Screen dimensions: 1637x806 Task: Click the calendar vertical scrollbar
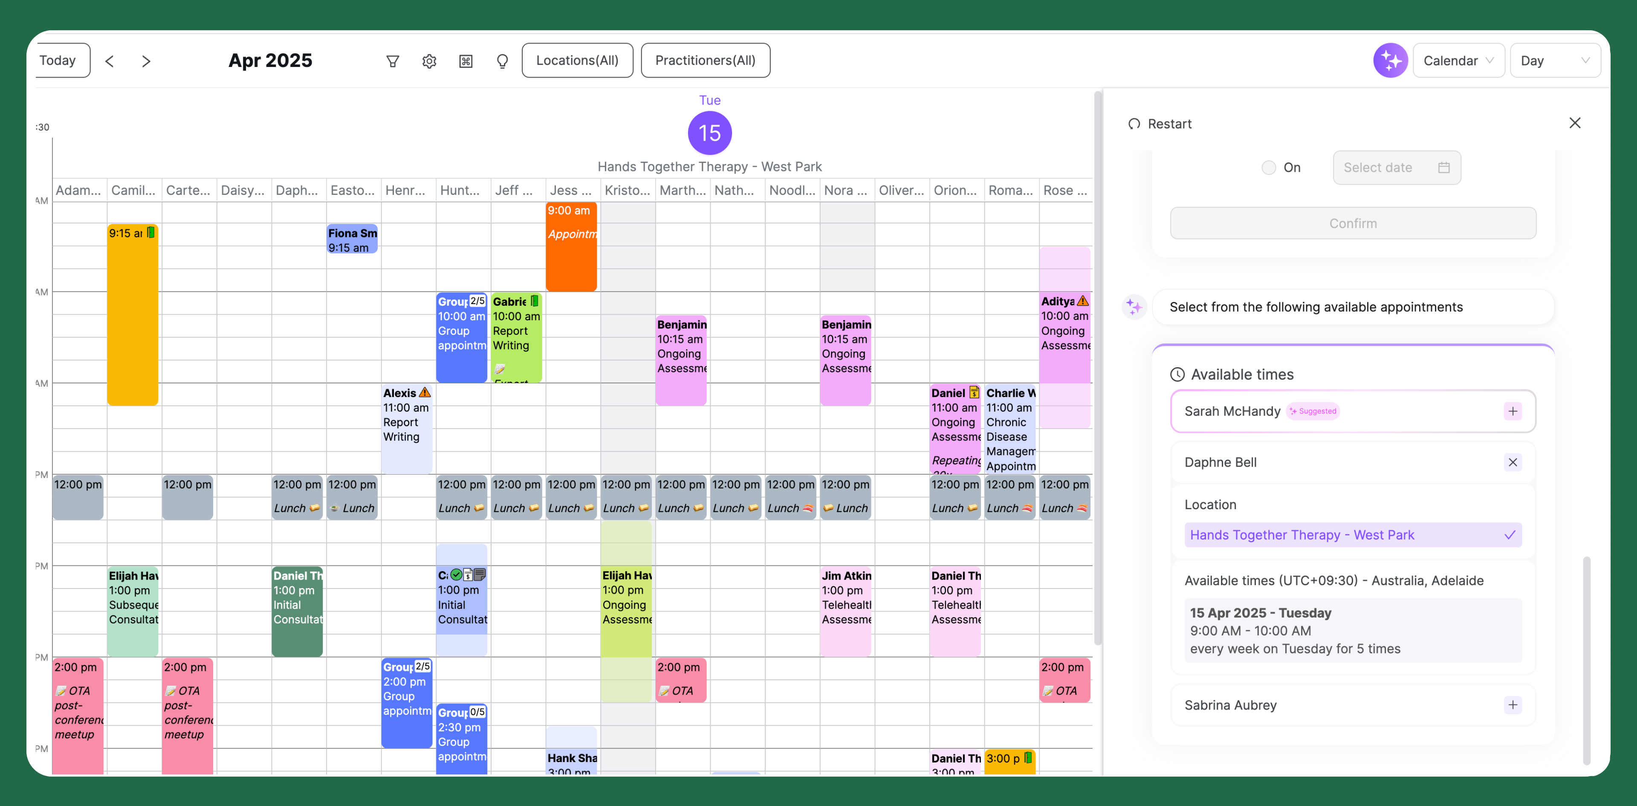[x=1097, y=369]
